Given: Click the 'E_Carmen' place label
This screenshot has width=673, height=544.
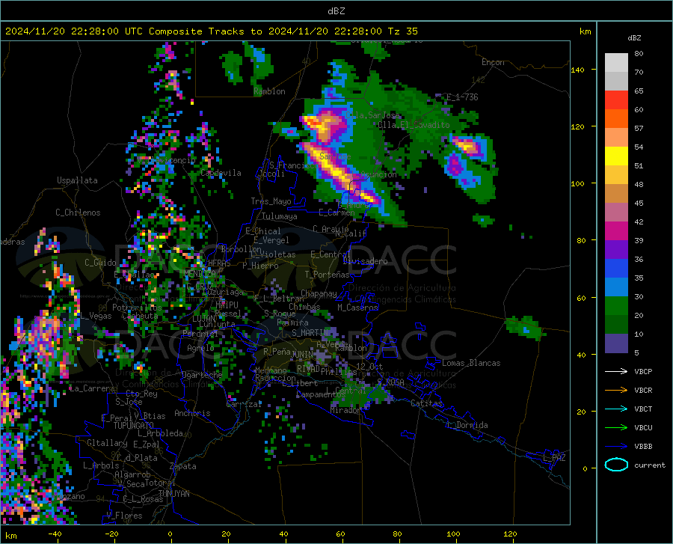Looking at the screenshot, I should click(336, 213).
